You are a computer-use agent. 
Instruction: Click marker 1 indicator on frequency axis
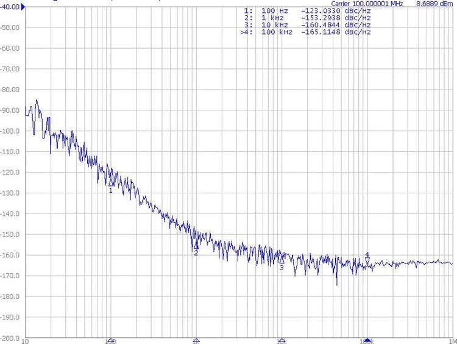(x=111, y=340)
